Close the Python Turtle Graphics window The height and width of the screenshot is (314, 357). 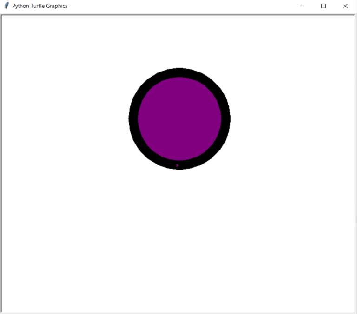345,6
